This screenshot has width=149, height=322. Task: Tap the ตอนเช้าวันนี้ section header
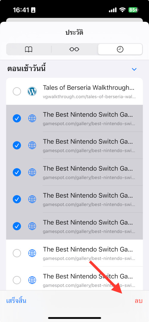click(x=26, y=68)
